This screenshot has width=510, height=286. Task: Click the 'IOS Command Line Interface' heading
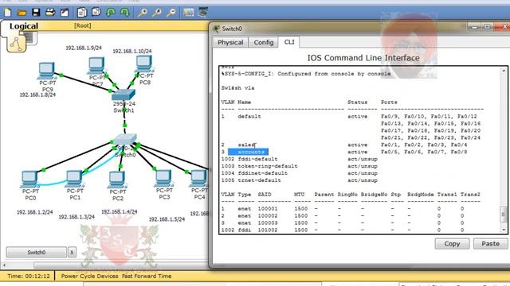coord(363,58)
